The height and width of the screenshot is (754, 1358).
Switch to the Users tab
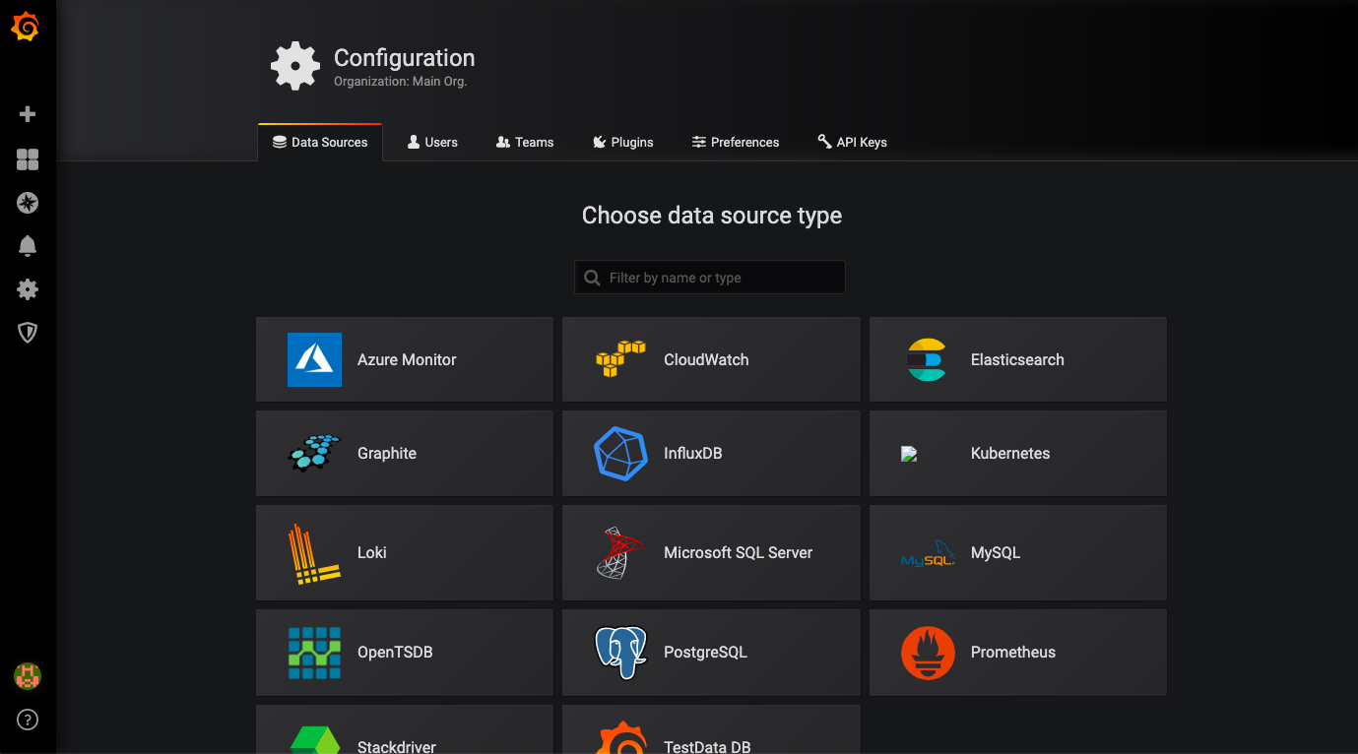[x=432, y=142]
